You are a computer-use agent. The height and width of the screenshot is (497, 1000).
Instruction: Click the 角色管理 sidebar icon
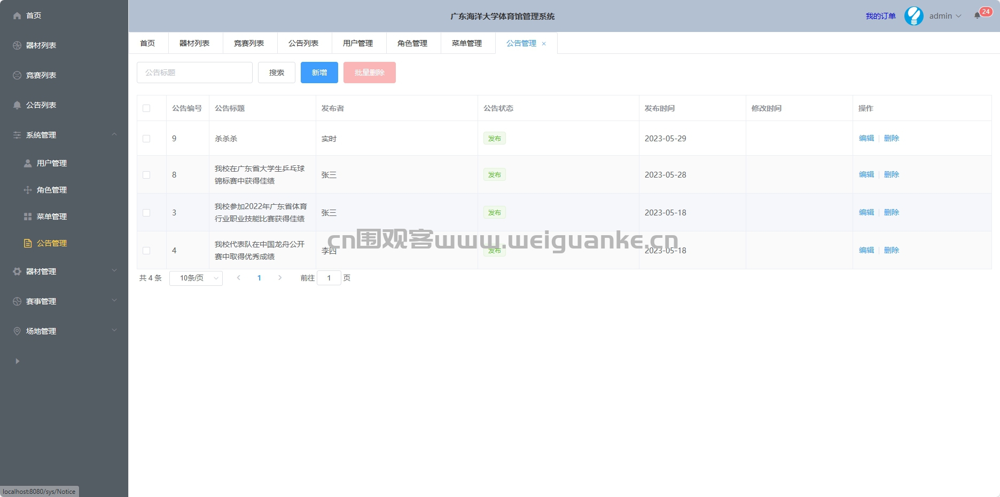[28, 190]
